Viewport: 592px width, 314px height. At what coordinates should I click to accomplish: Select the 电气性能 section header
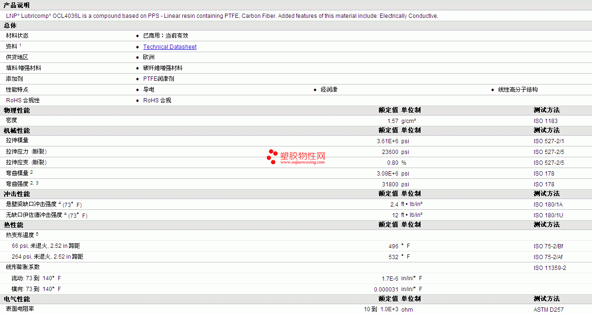pyautogui.click(x=17, y=299)
